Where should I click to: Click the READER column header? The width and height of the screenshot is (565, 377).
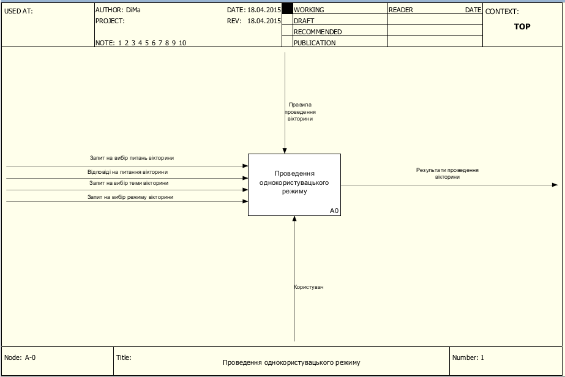coord(401,10)
